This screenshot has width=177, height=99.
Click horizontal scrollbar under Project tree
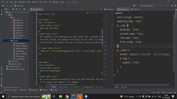(x=11, y=87)
